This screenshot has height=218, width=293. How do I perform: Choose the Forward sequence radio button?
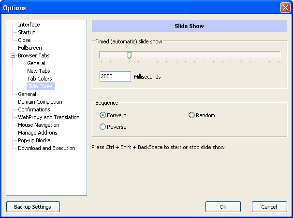tap(103, 115)
